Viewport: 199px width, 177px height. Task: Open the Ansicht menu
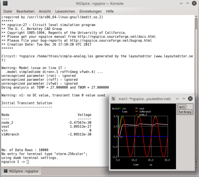click(x=45, y=11)
